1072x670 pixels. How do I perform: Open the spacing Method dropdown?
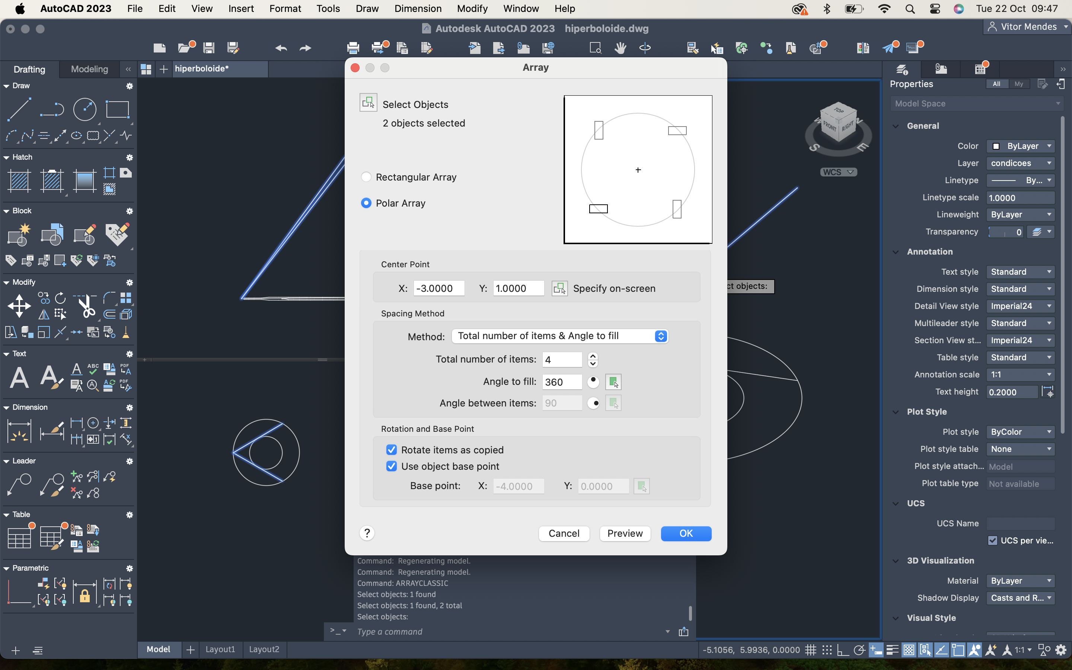(559, 336)
